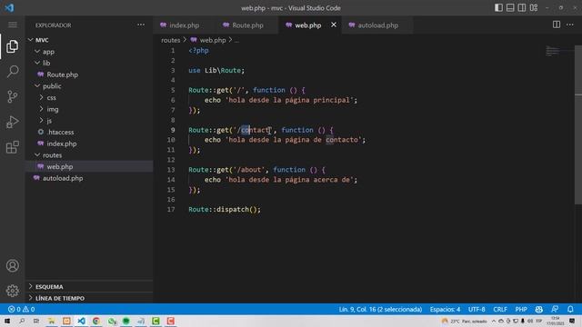Open the hamburger application menu

[x=12, y=25]
